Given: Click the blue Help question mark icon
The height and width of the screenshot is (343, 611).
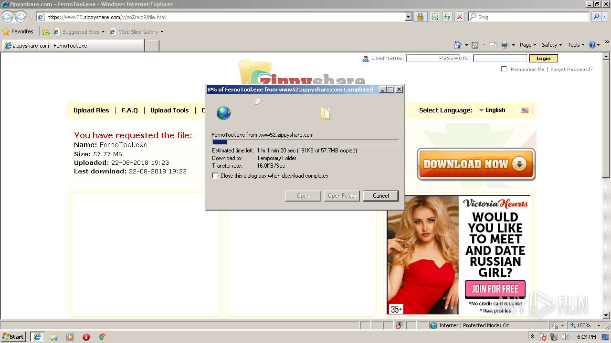Looking at the screenshot, I should coord(592,45).
